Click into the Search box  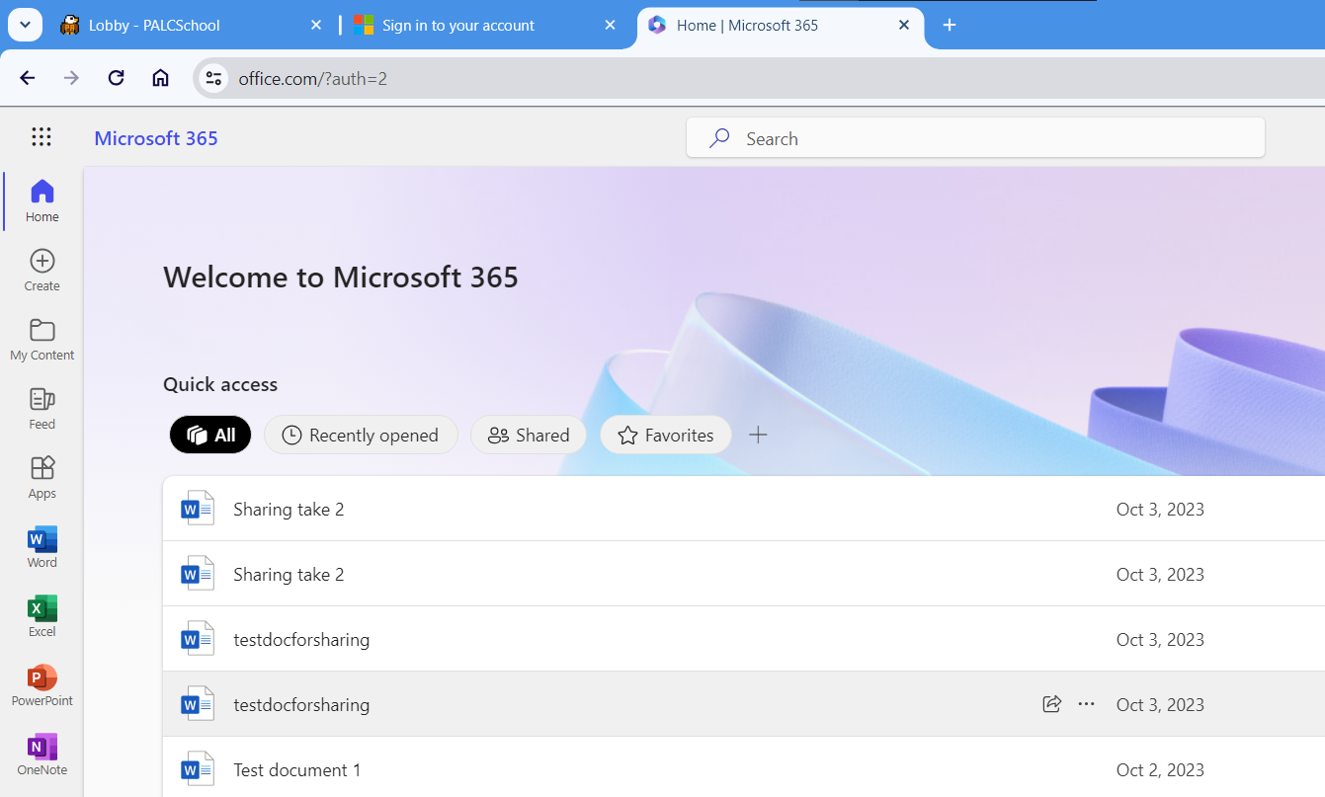(x=975, y=138)
